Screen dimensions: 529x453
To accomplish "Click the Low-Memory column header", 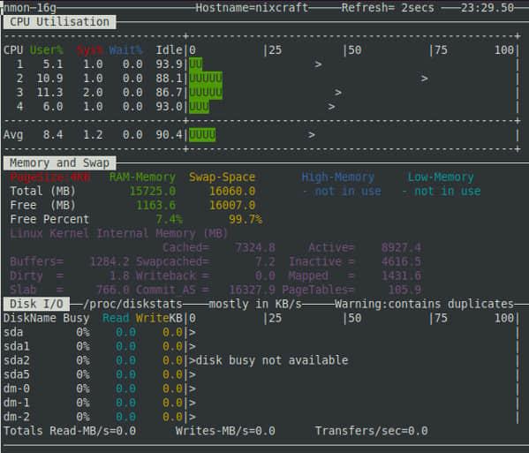I will (x=441, y=177).
